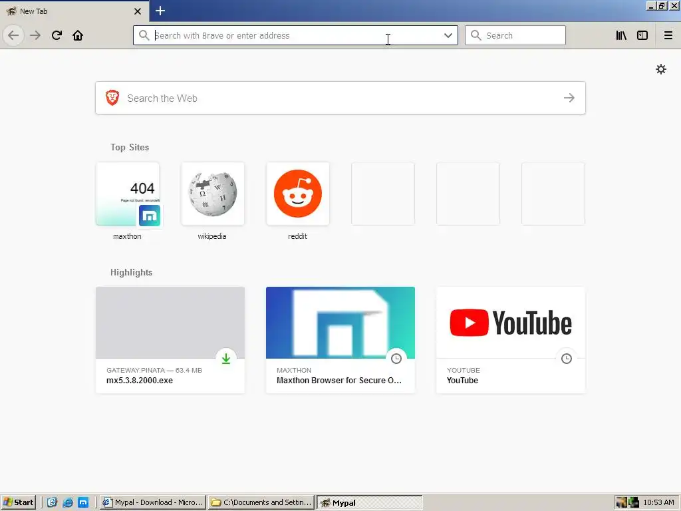Open the wikipedia top site tile
The image size is (681, 511).
point(212,194)
